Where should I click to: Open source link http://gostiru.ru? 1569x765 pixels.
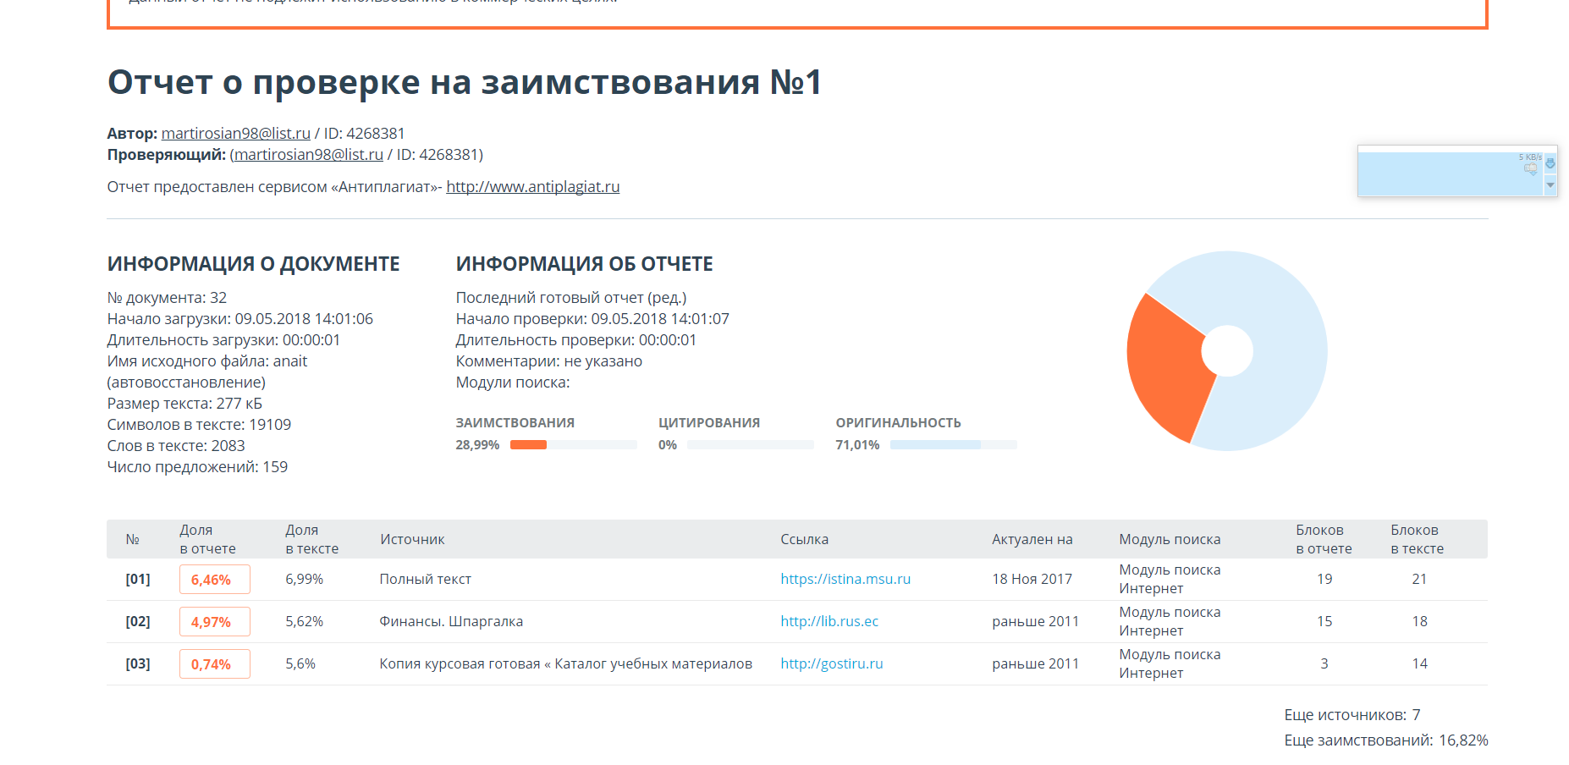pos(831,663)
